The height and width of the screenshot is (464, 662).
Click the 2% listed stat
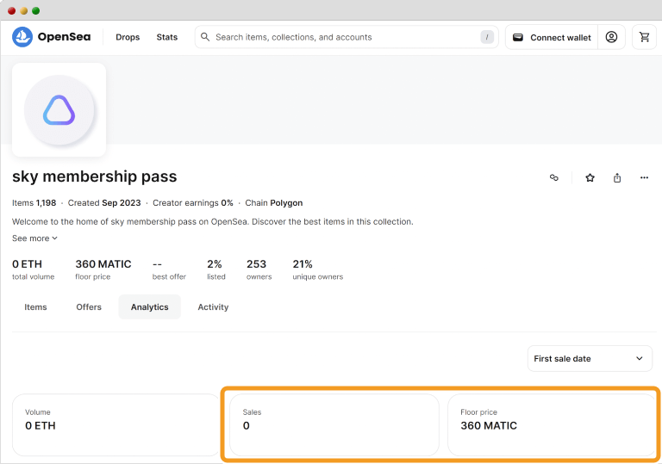[x=216, y=269]
